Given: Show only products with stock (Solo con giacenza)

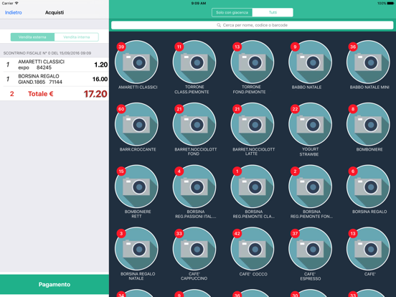Looking at the screenshot, I should coord(232,12).
